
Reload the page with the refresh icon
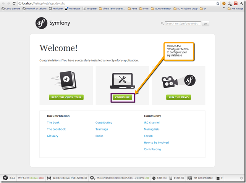click(x=14, y=3)
